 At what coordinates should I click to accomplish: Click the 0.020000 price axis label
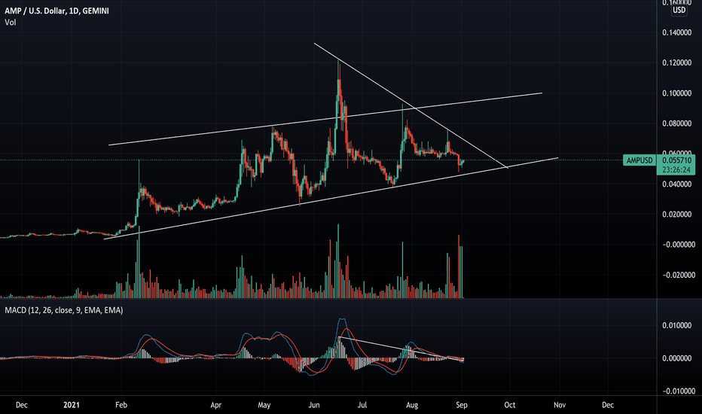click(676, 214)
